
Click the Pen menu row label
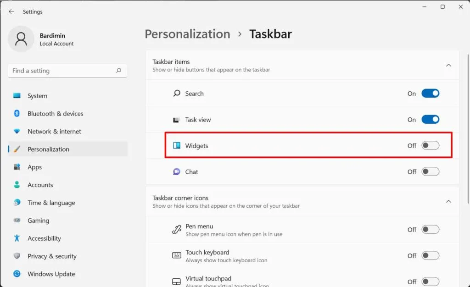[199, 226]
